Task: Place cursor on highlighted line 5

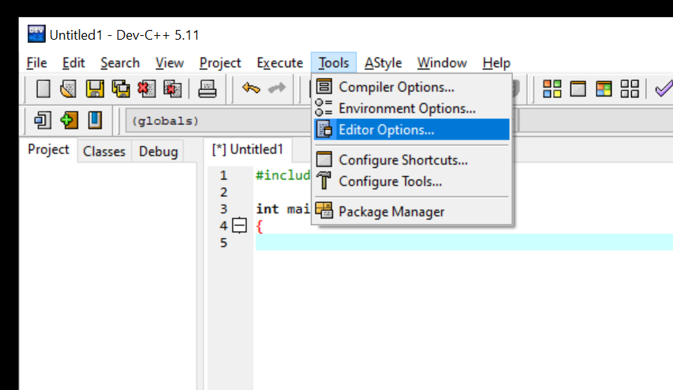Action: [464, 243]
